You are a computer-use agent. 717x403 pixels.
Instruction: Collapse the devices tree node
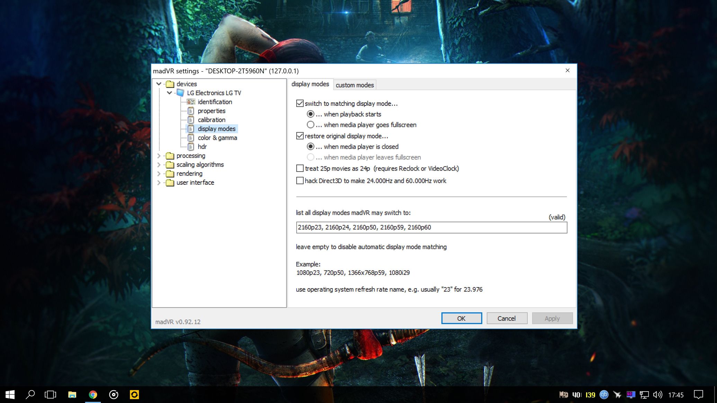tap(159, 84)
